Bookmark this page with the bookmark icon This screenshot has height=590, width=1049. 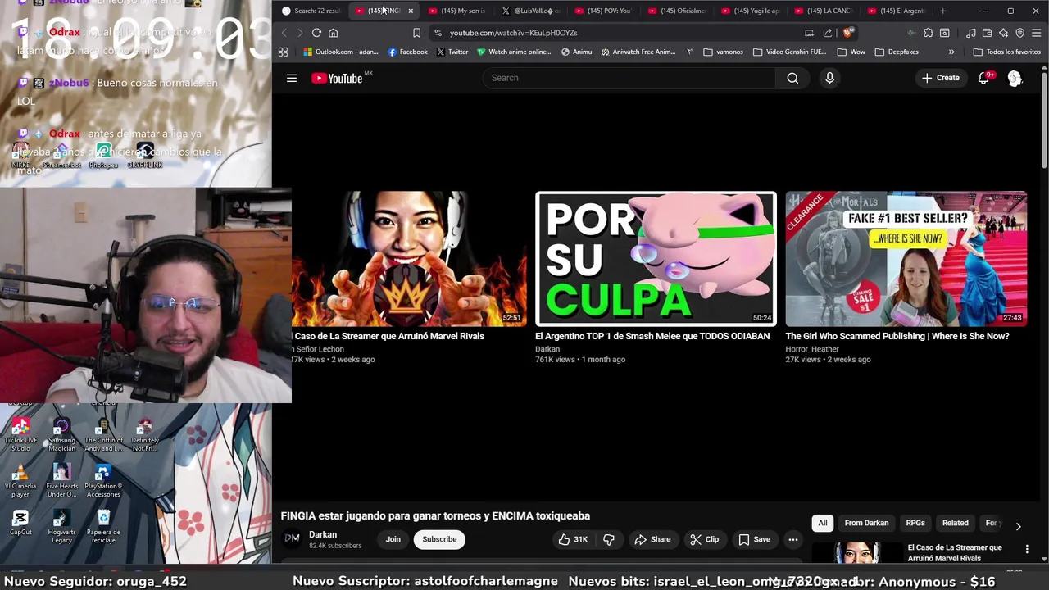coord(416,33)
